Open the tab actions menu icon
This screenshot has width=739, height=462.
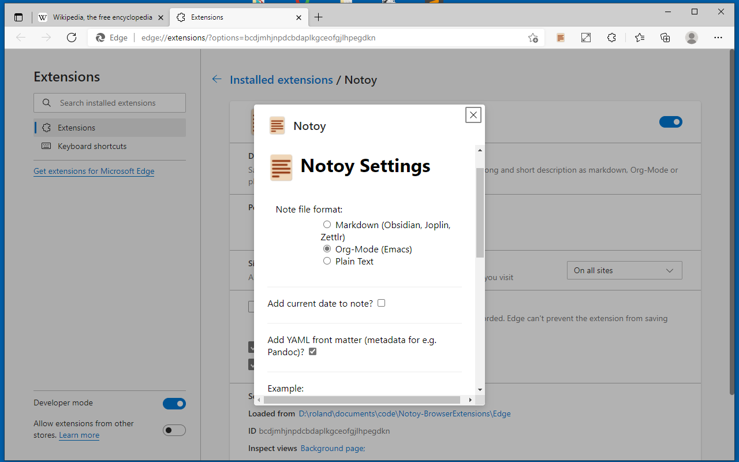point(18,17)
